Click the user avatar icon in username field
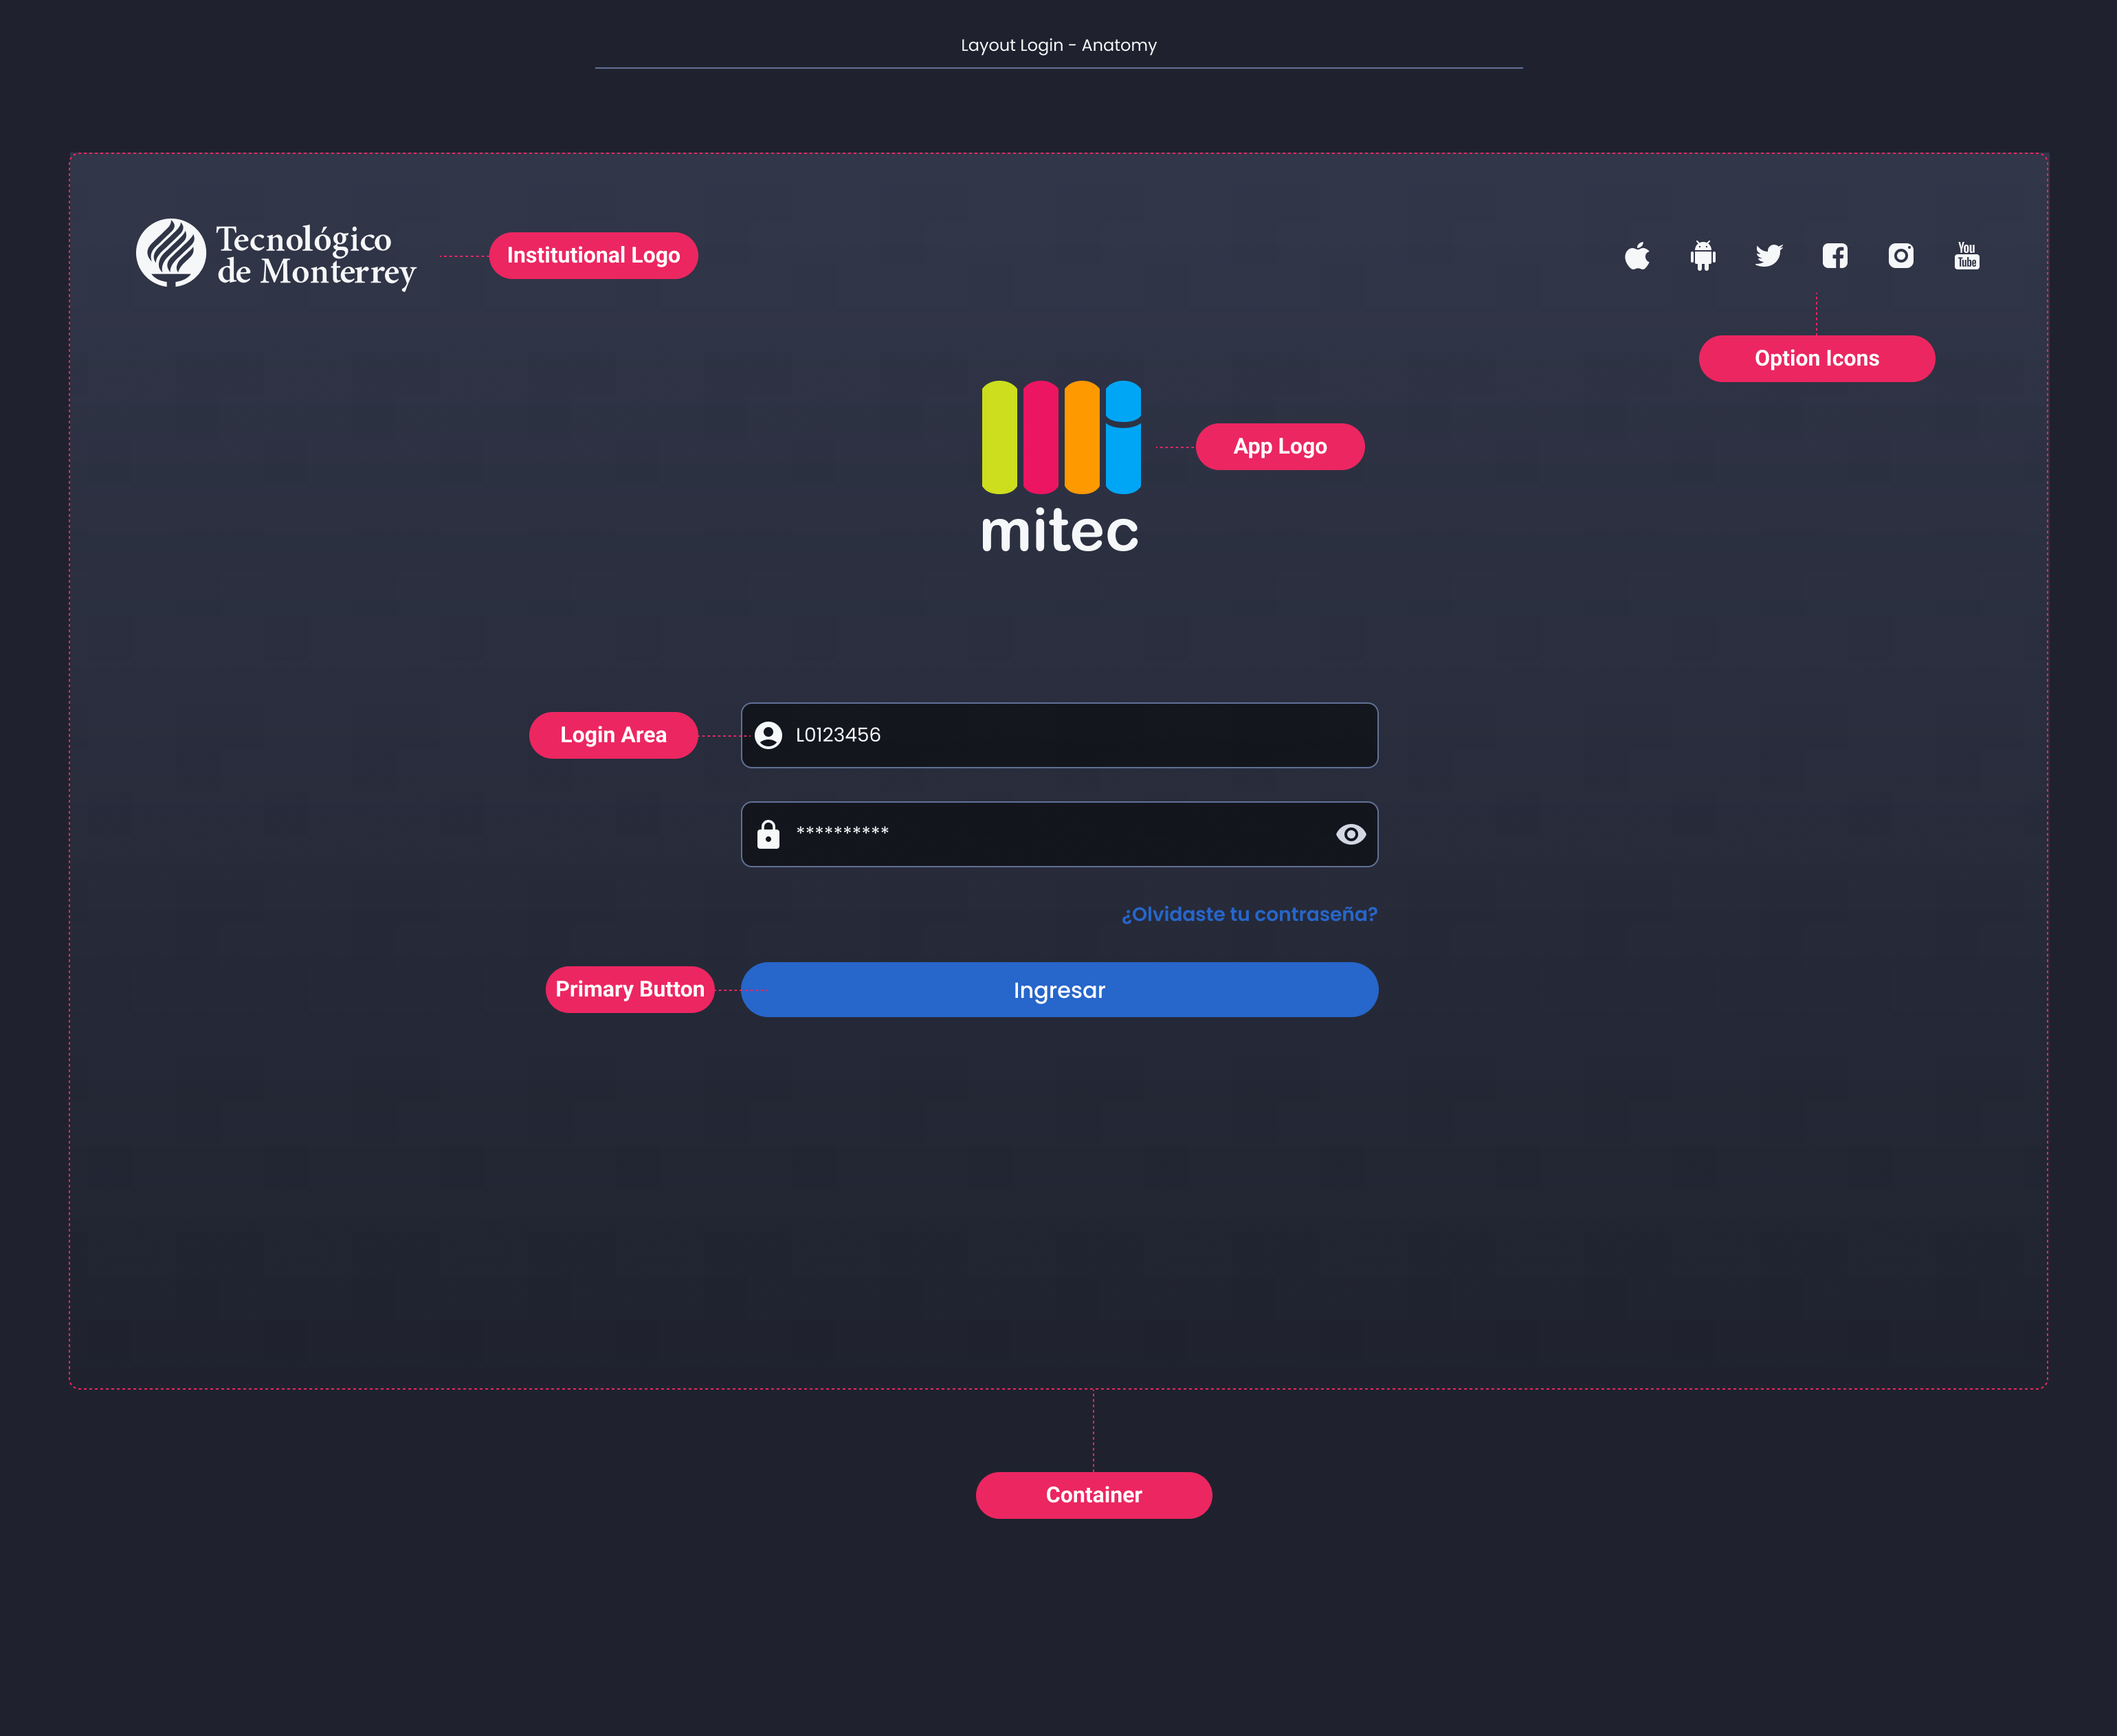Screen dimensions: 2117x1736 pos(768,735)
